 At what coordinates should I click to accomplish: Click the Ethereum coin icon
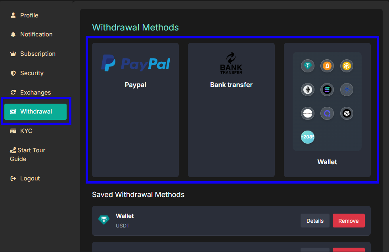pos(307,90)
